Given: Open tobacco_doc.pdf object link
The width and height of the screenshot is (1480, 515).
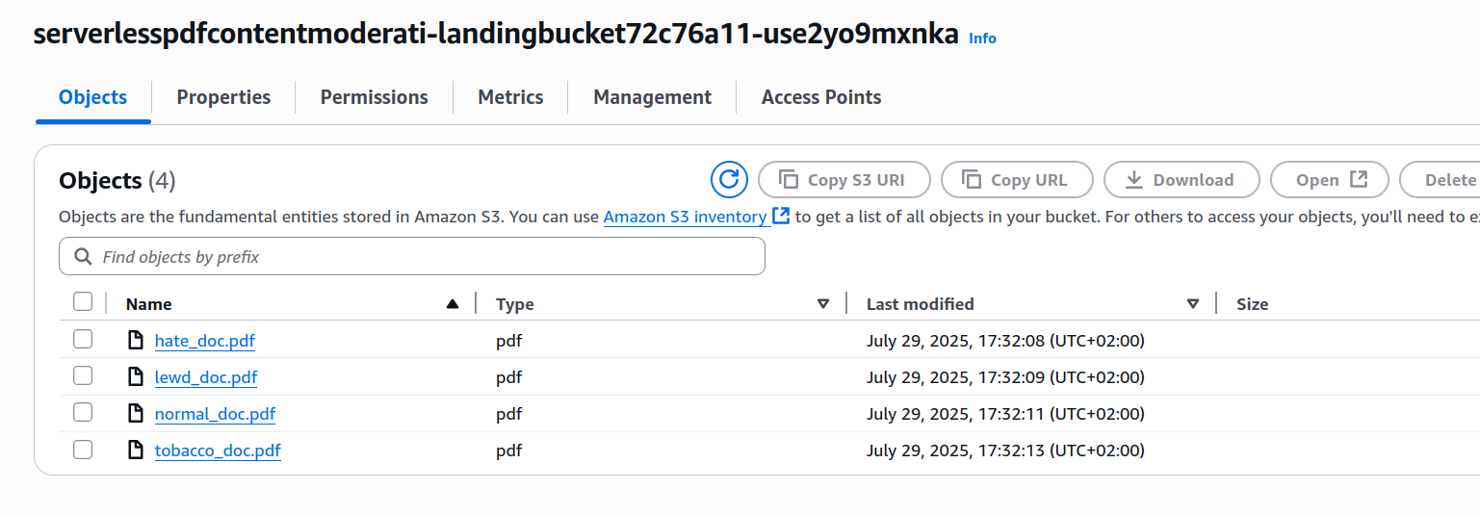Looking at the screenshot, I should click(x=218, y=451).
